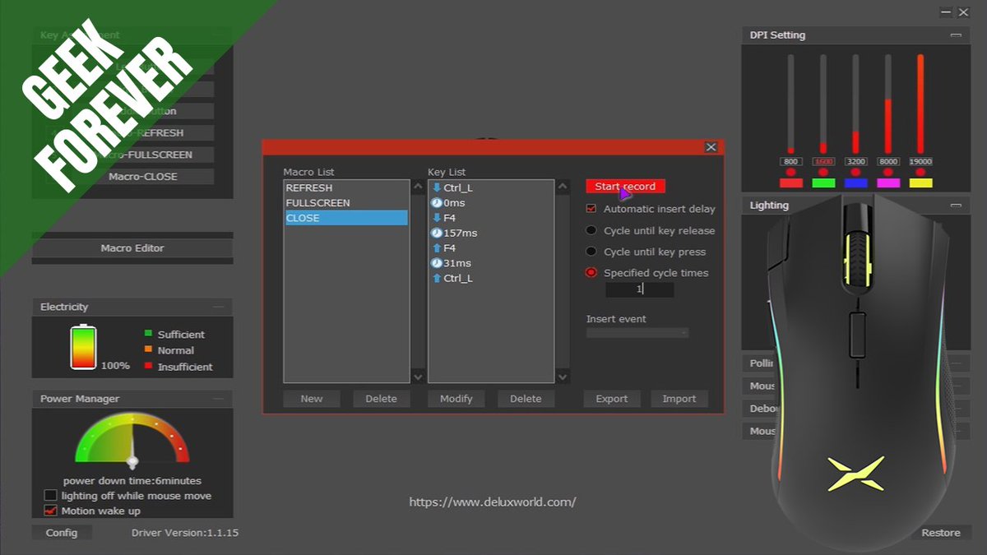Viewport: 987px width, 555px height.
Task: Select Cycle until key press option
Action: pyautogui.click(x=591, y=252)
